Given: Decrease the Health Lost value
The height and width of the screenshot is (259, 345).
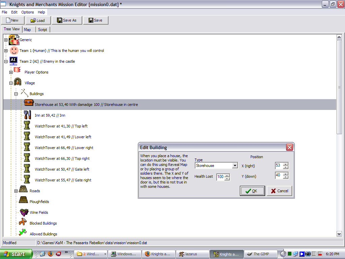Looking at the screenshot, I should [x=227, y=179].
